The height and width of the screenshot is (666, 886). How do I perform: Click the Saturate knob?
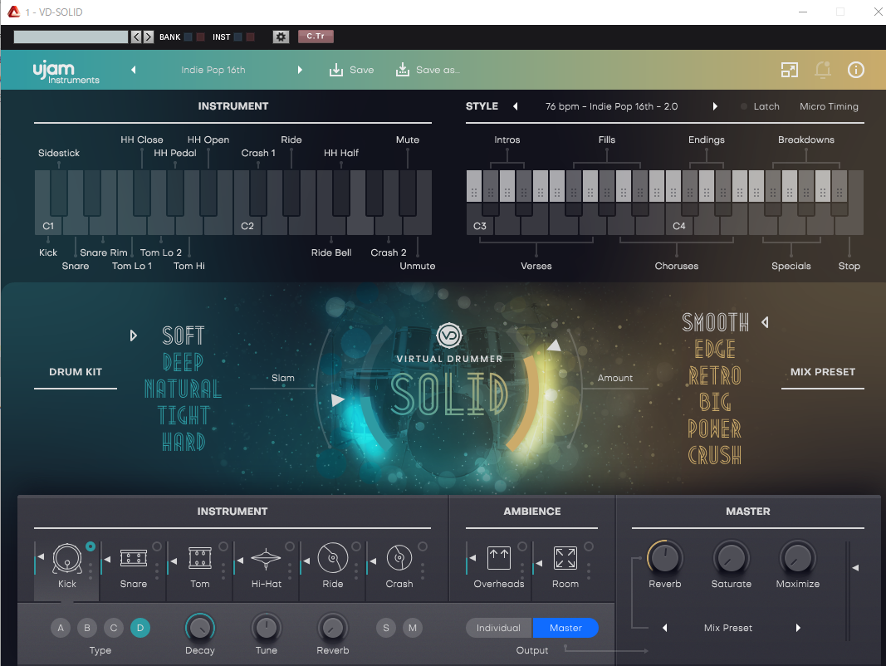point(732,558)
